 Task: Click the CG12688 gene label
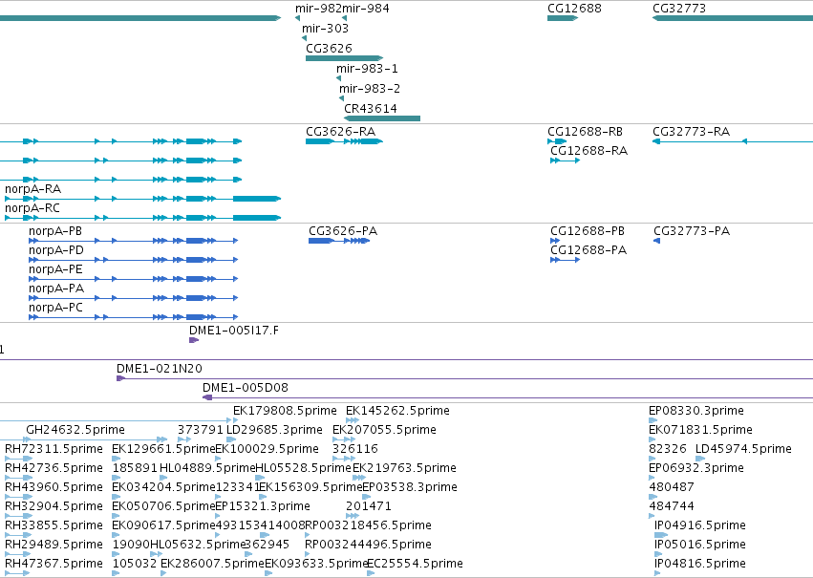point(574,9)
